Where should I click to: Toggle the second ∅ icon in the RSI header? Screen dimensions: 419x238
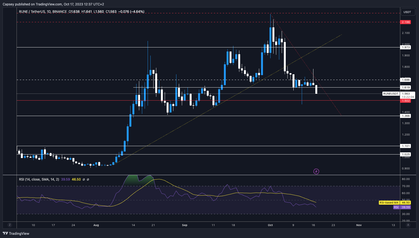[88, 179]
